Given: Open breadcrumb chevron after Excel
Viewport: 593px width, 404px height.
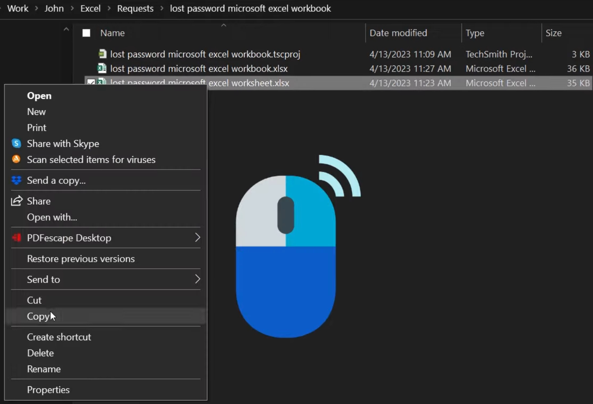Looking at the screenshot, I should pos(109,8).
